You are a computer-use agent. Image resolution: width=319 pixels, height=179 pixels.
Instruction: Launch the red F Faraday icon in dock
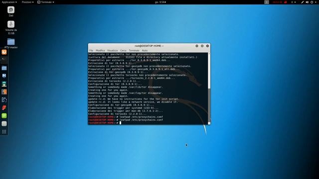(4, 107)
